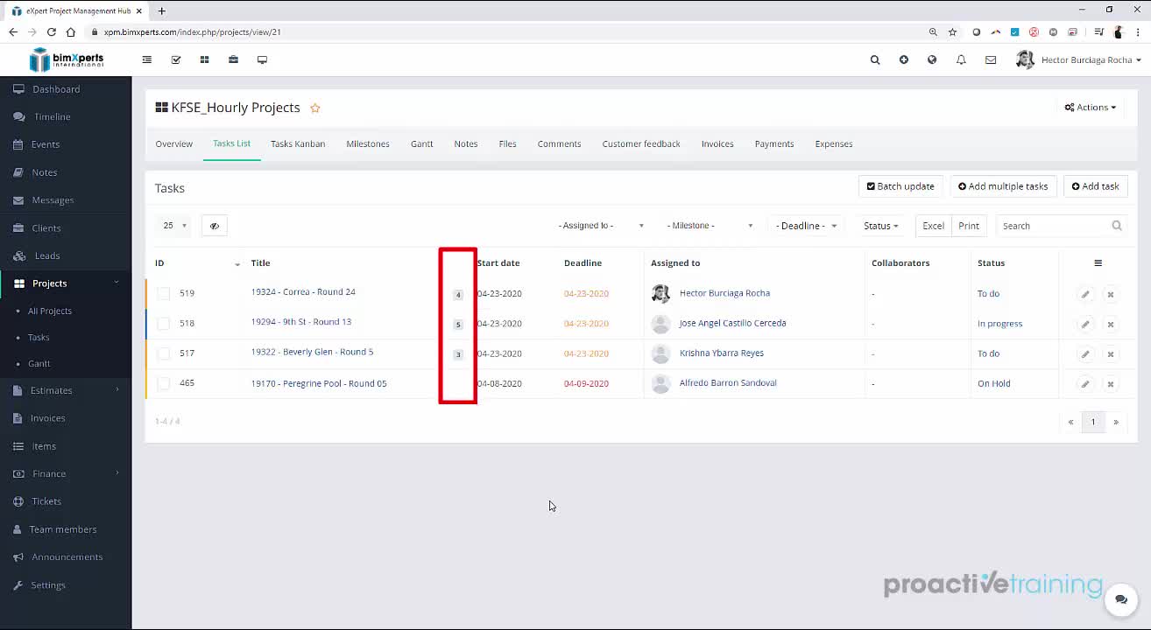Viewport: 1151px width, 630px height.
Task: Expand Finance in the sidebar
Action: [66, 473]
